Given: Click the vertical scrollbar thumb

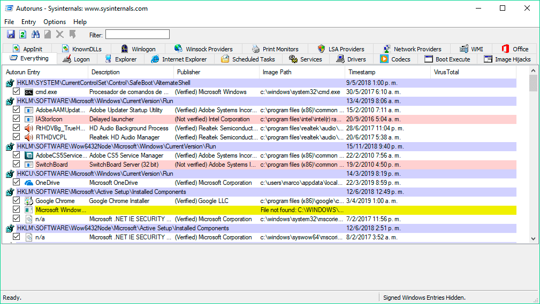Looking at the screenshot, I should (x=533, y=83).
